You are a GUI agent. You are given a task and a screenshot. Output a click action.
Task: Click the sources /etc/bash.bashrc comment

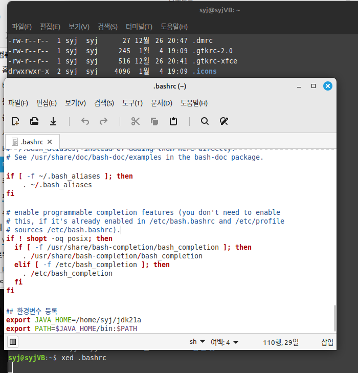point(63,230)
